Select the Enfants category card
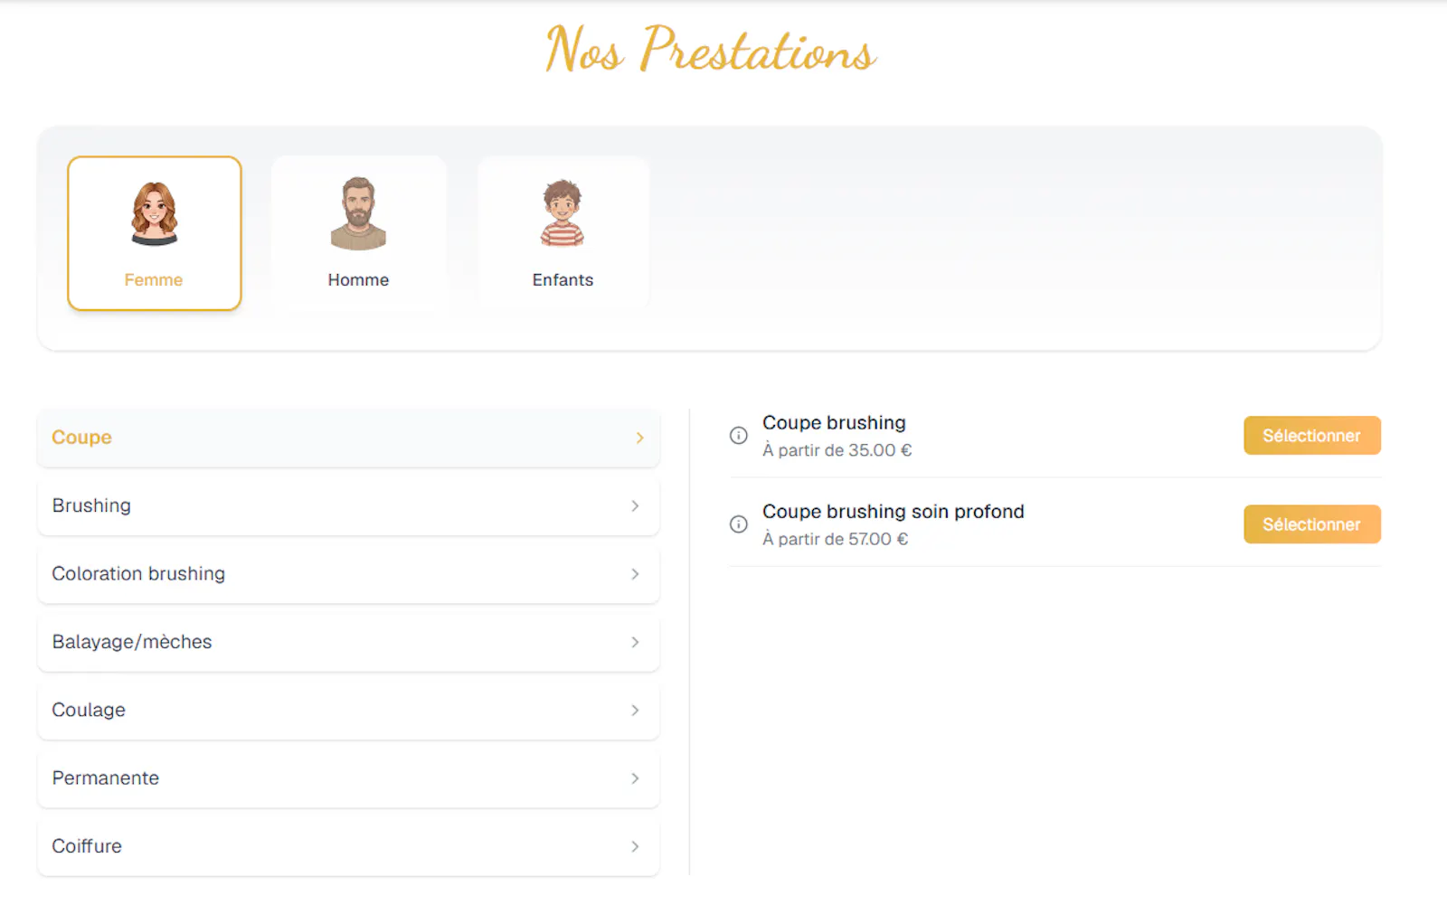 tap(563, 233)
